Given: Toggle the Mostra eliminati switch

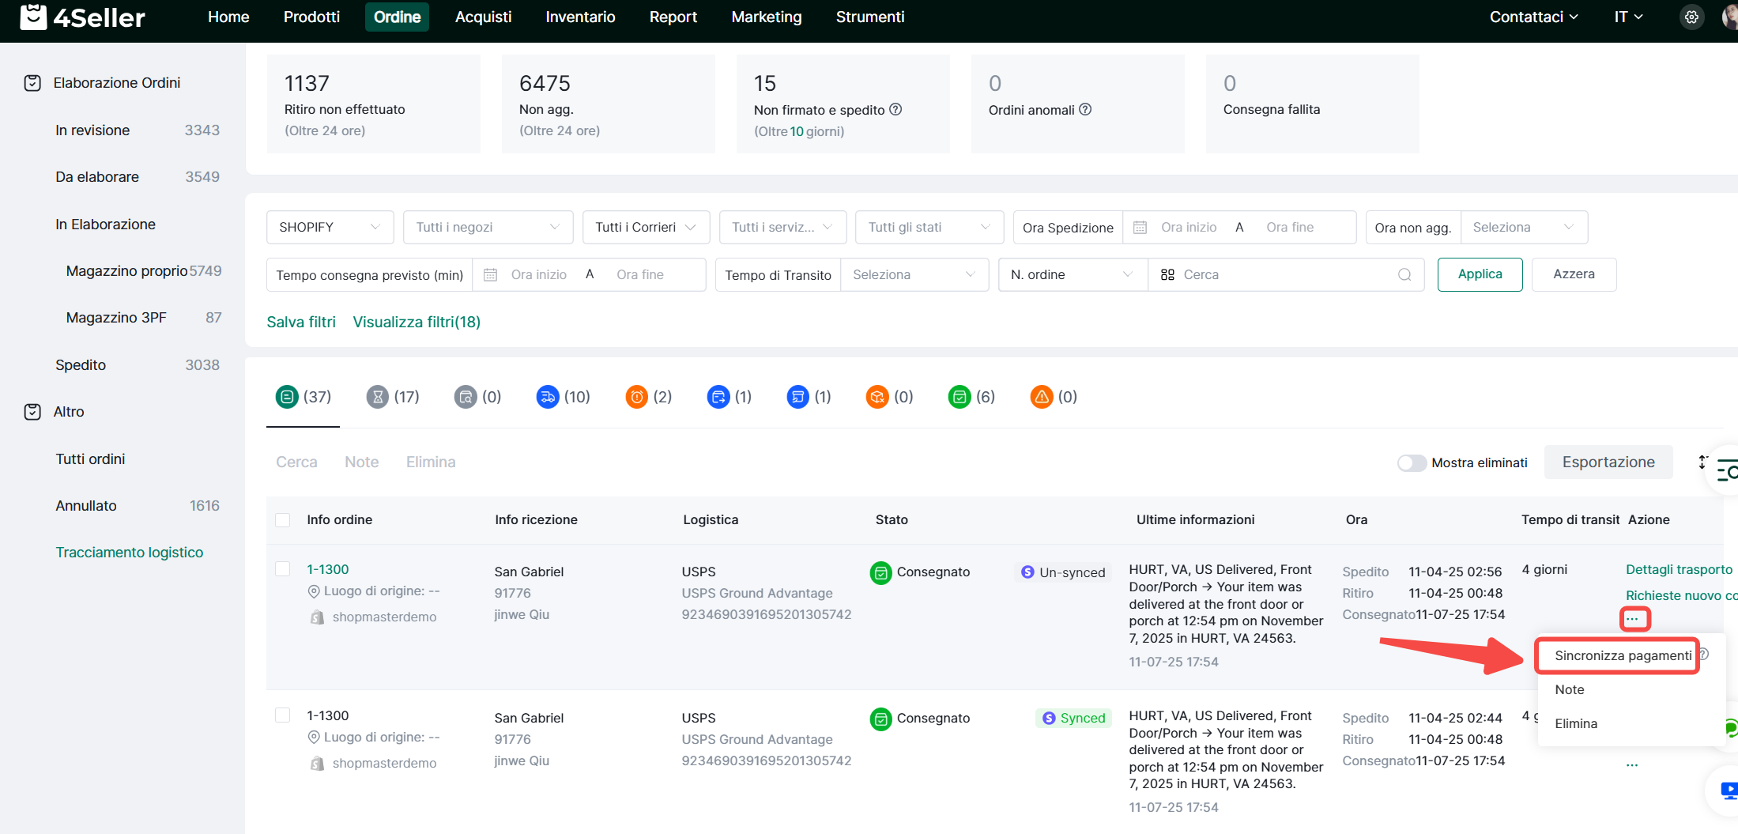Looking at the screenshot, I should click(1412, 462).
